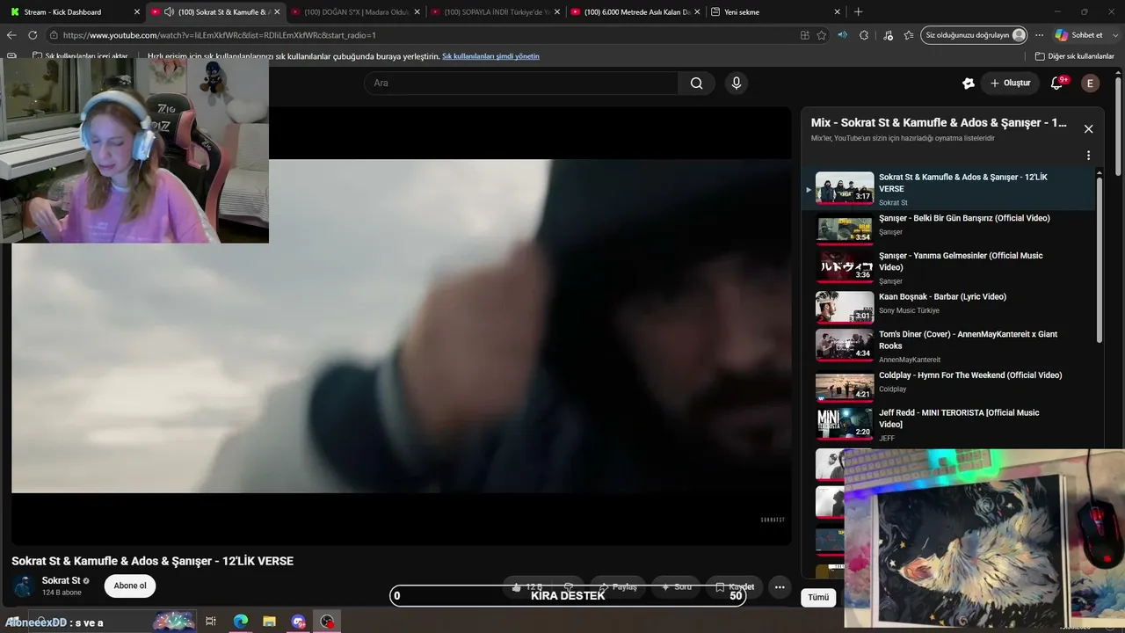Click the video player to pause playback
This screenshot has width=1125, height=633.
click(402, 325)
